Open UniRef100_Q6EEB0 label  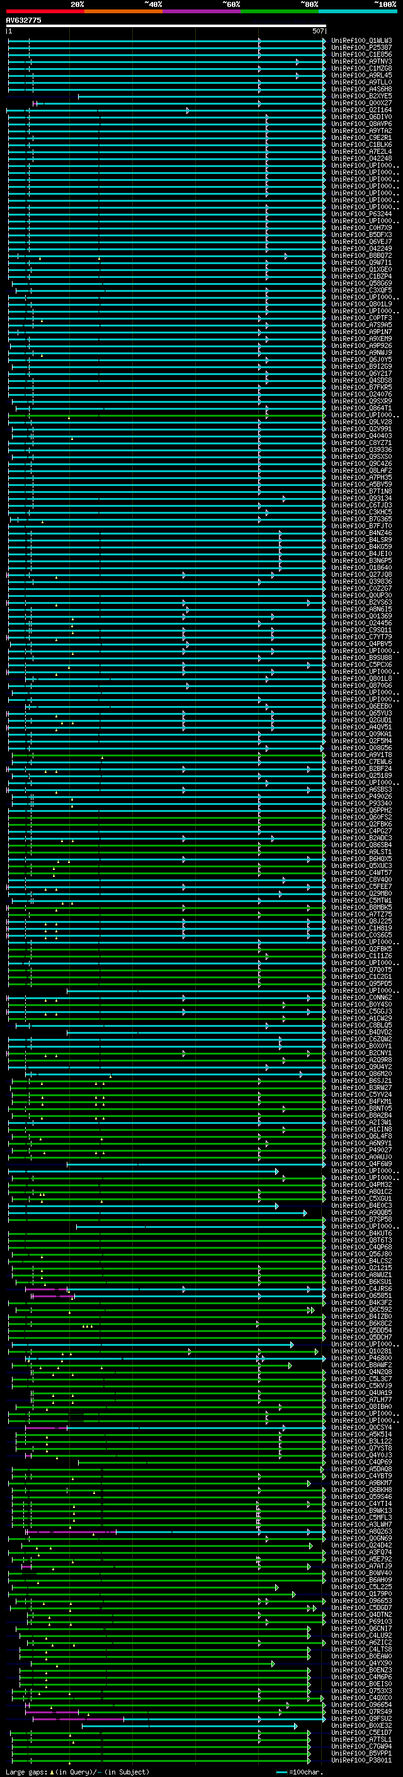tap(361, 707)
